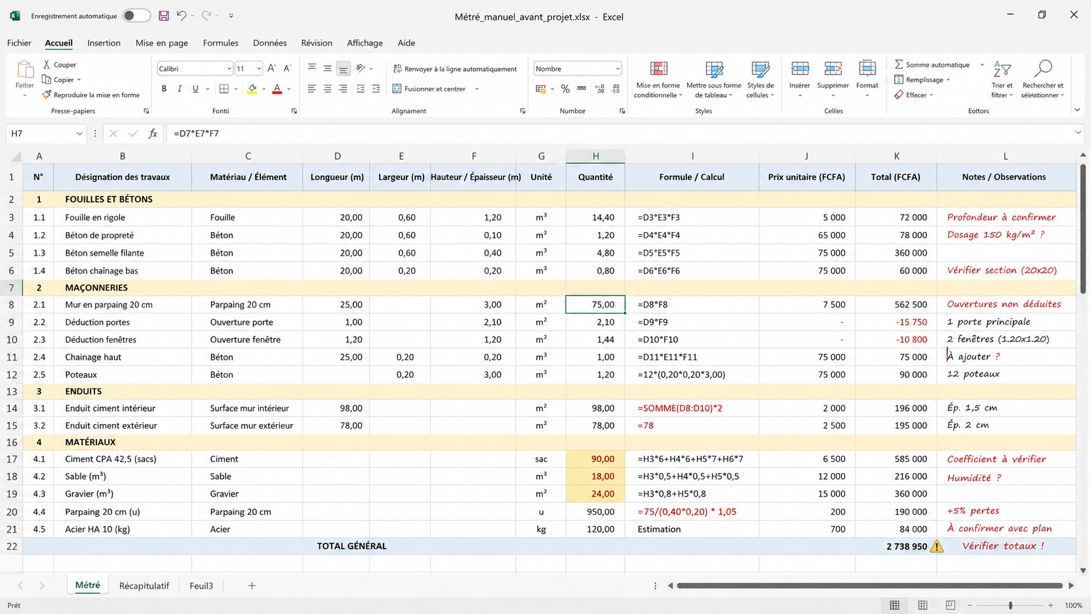
Task: Undo the last action
Action: 181,16
